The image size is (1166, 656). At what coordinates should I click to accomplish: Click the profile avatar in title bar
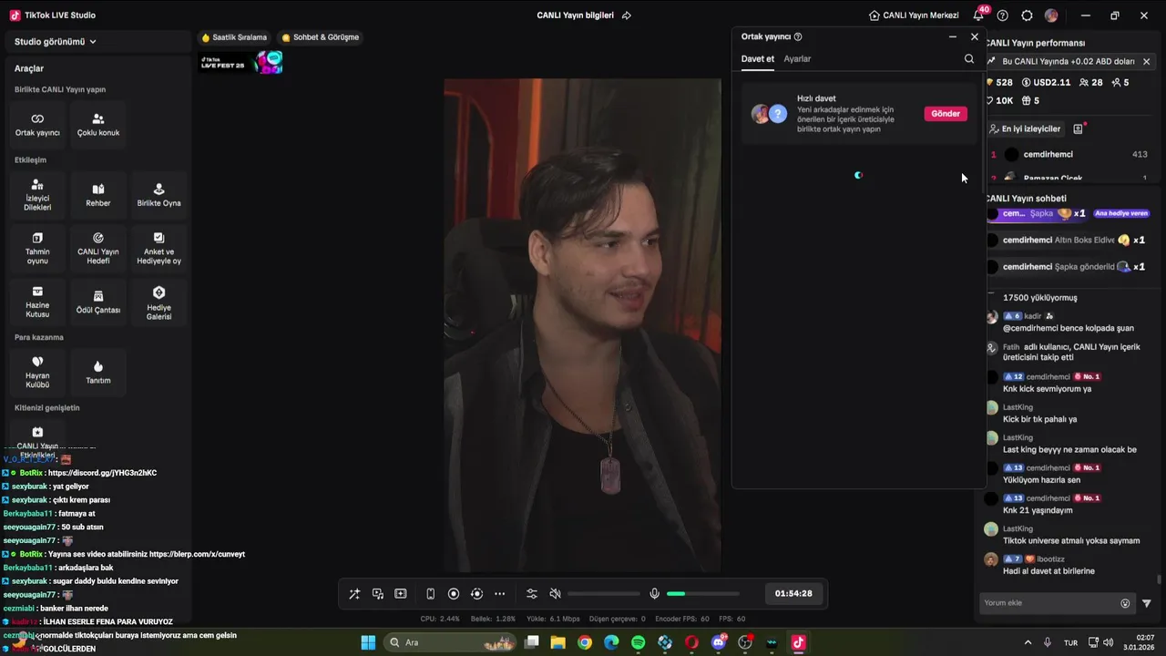[1051, 15]
